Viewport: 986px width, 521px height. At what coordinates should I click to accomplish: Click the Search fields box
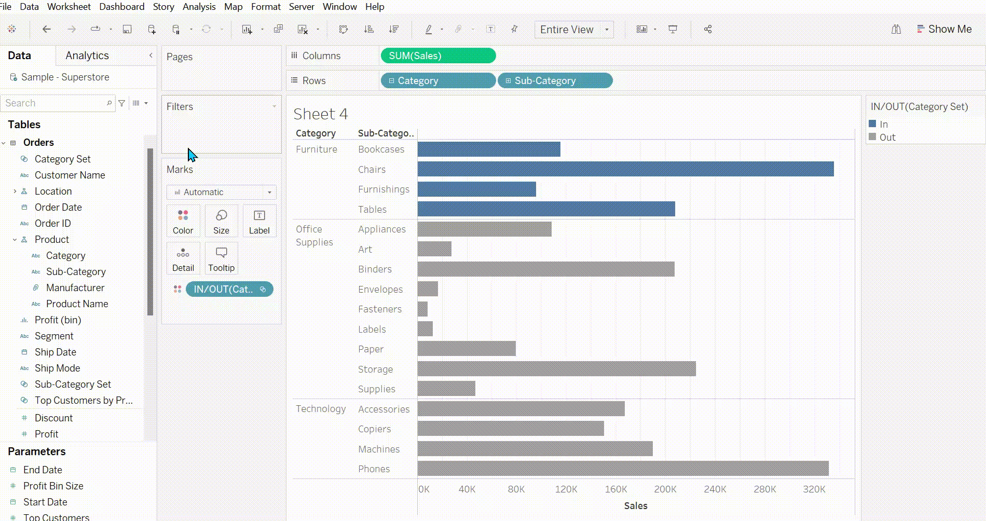57,103
